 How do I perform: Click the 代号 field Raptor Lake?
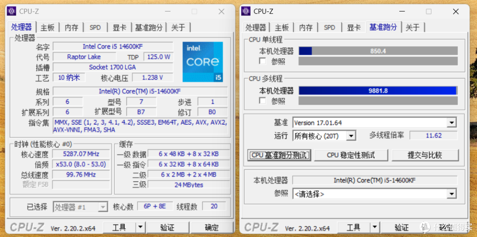[84, 57]
